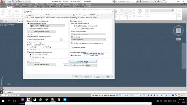The height and width of the screenshot is (105, 187).
Task: Click the Save icon in quick access toolbar
Action: [13, 1]
